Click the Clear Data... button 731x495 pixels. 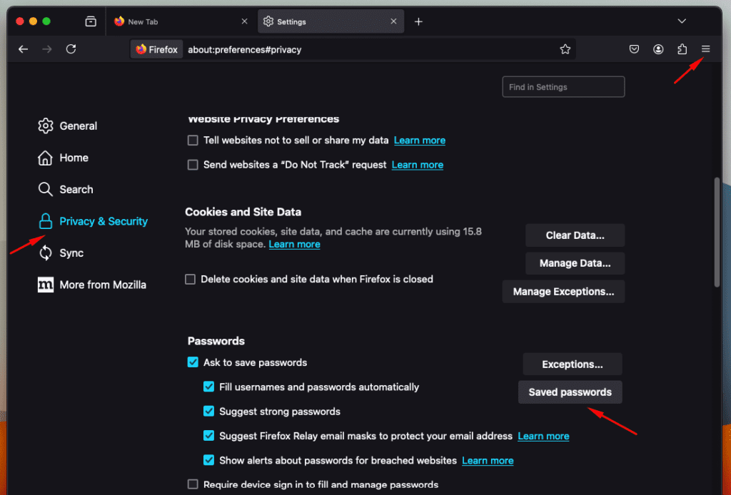(575, 235)
